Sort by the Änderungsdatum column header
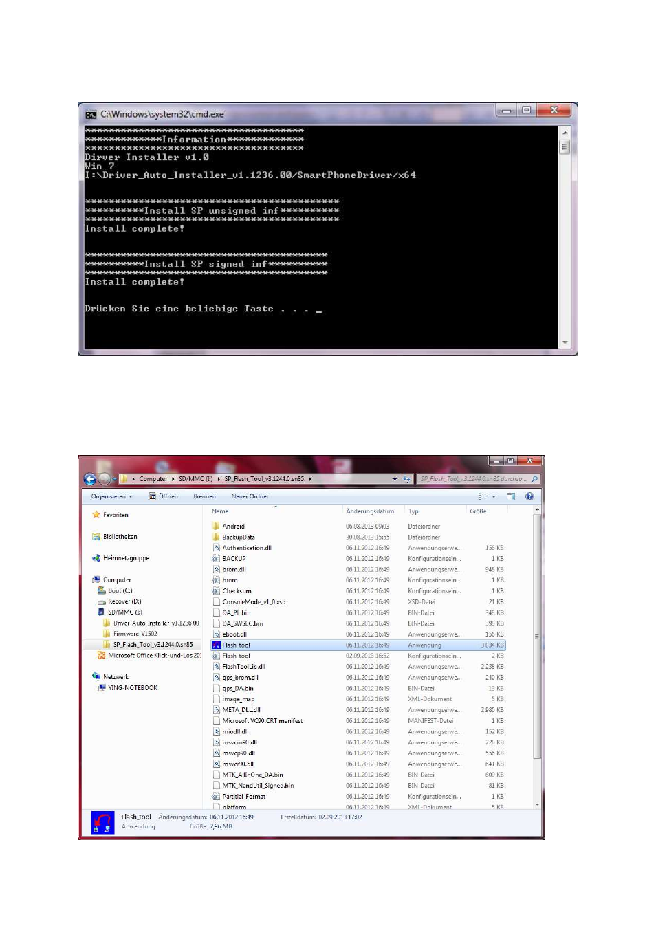 (x=370, y=511)
